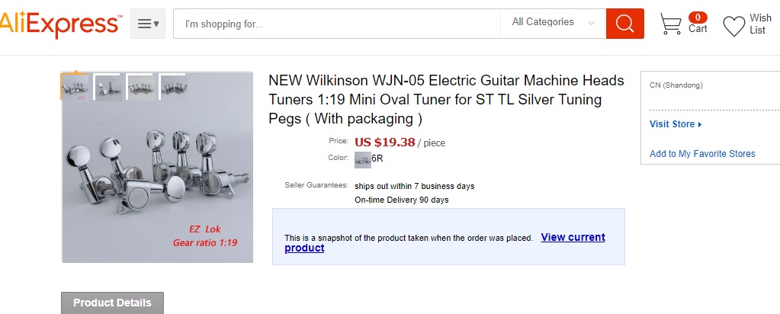Switch to the Product Details tab
780x314 pixels.
click(112, 303)
